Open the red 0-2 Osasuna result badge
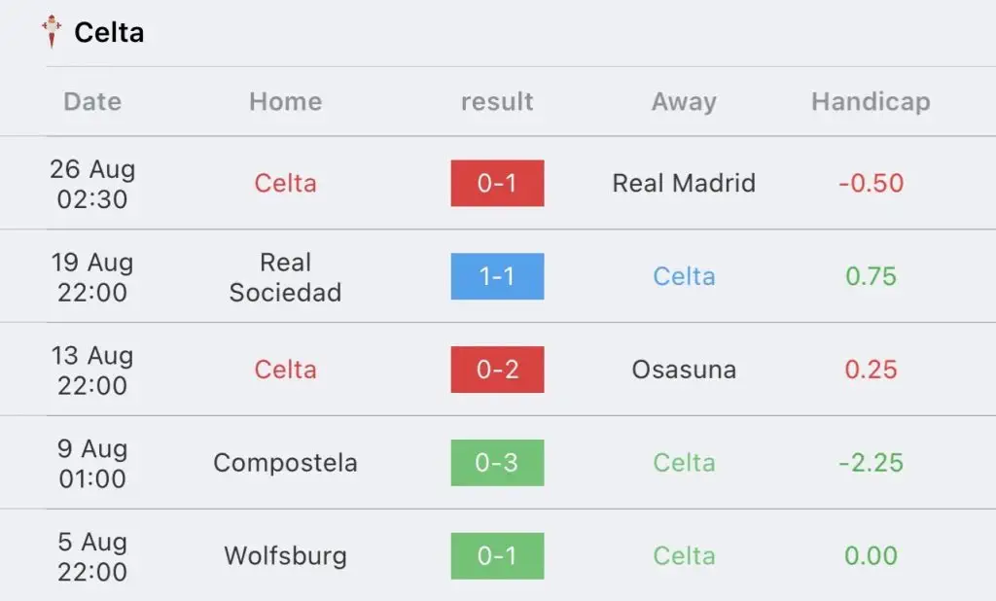Viewport: 996px width, 601px height. click(497, 370)
